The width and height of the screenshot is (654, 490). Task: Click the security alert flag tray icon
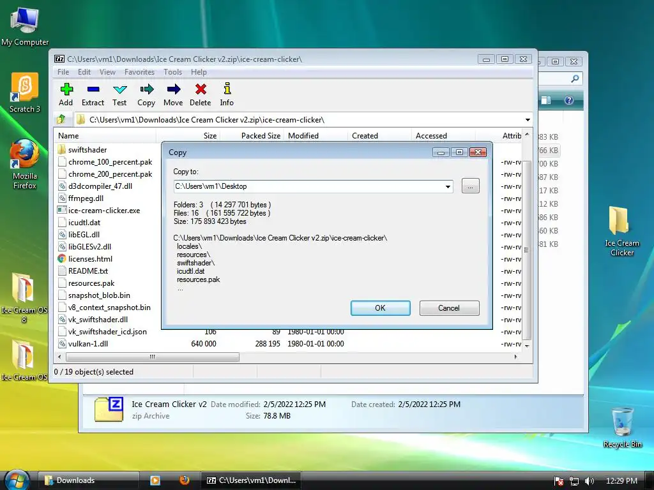pos(559,481)
